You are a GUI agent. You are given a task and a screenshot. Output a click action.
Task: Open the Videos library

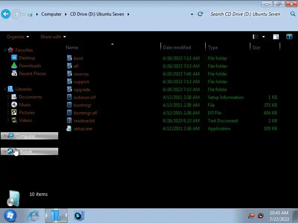point(25,120)
